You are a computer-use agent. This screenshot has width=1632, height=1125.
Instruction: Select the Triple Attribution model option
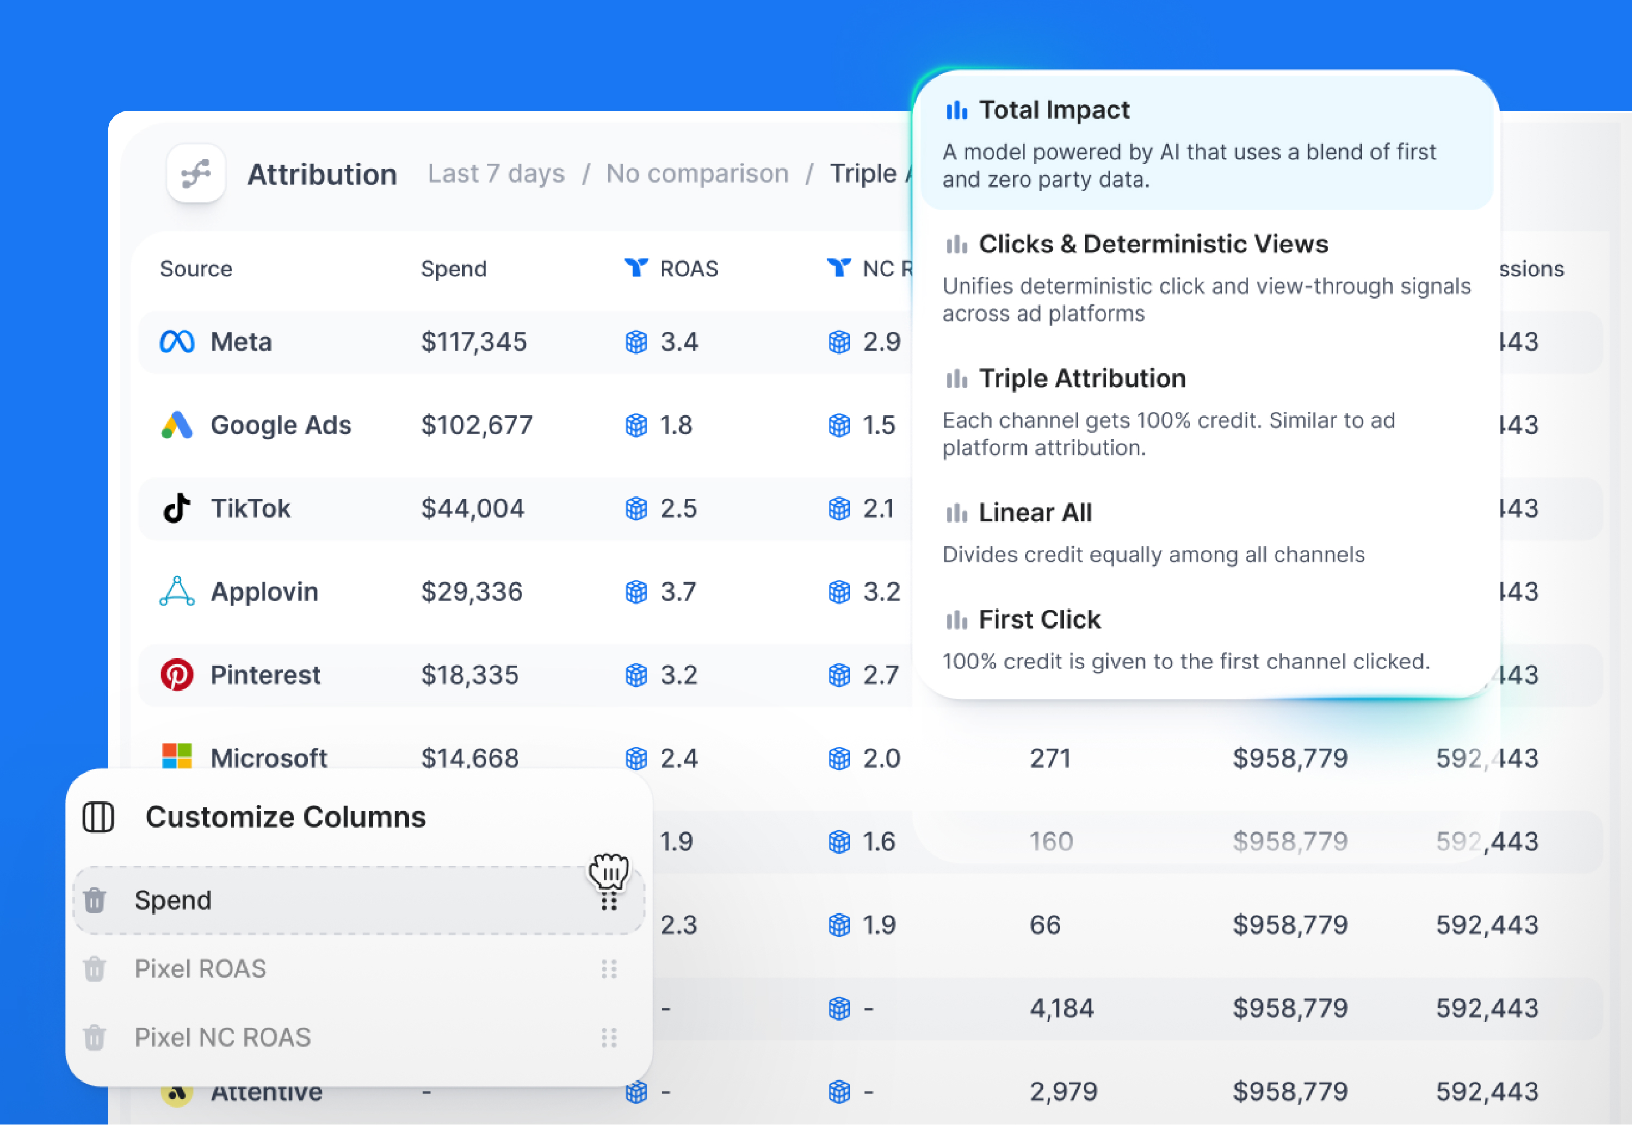pyautogui.click(x=1207, y=412)
